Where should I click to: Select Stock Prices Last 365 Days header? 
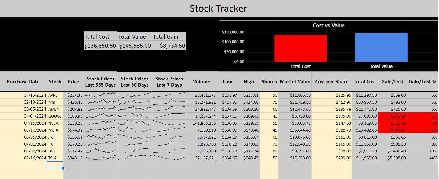click(100, 82)
